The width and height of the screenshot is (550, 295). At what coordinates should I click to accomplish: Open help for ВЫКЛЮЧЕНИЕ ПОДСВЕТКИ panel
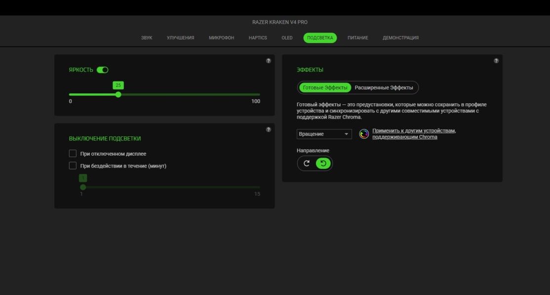tap(269, 129)
